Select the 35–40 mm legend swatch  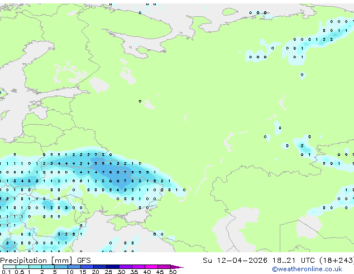tap(138, 267)
